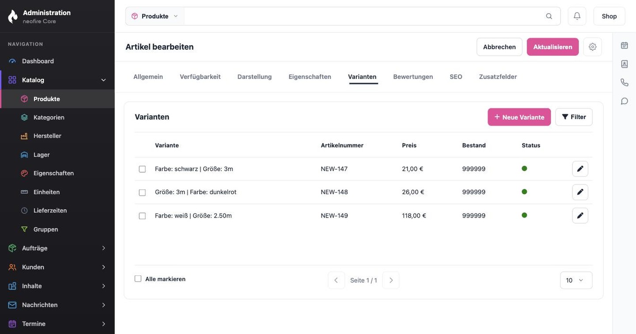Viewport: 636px width, 334px height.
Task: Edit variant NEW-149 with pencil icon
Action: tap(580, 215)
